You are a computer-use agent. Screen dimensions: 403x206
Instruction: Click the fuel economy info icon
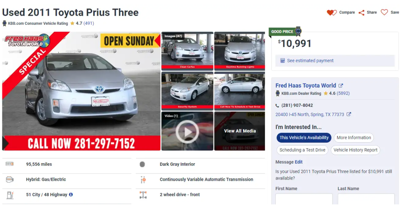coord(71,194)
